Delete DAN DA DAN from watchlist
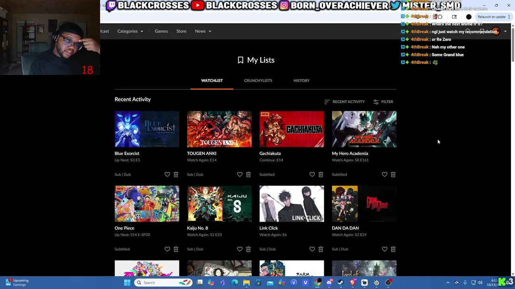 click(393, 249)
